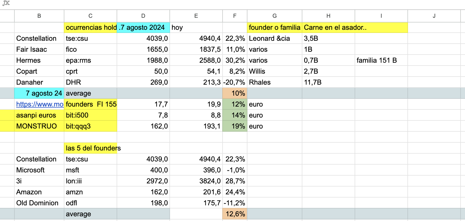Click the 'Willis' founder cell
The width and height of the screenshot is (465, 221).
pos(275,71)
